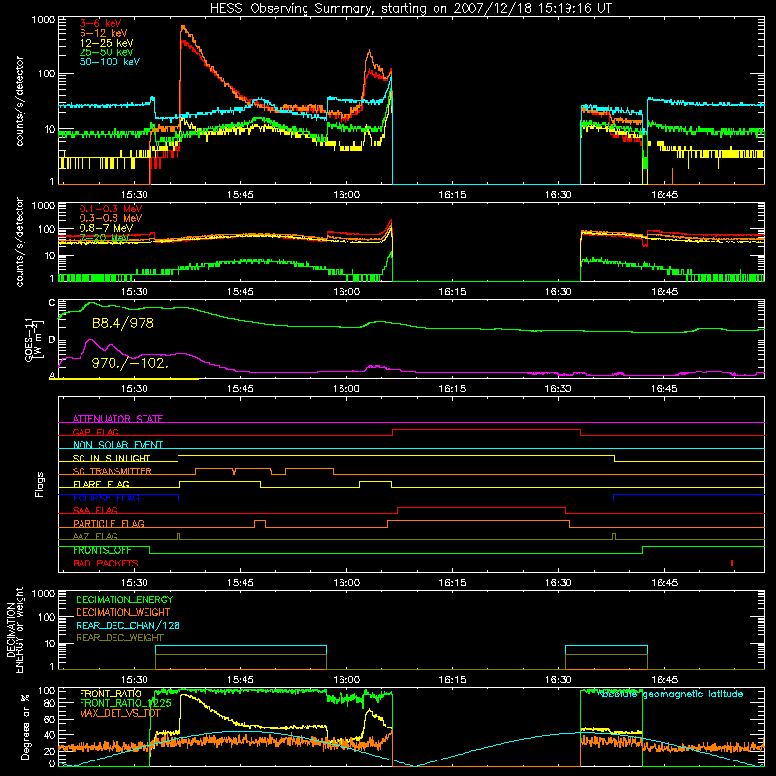Image resolution: width=776 pixels, height=776 pixels.
Task: Click the HESSI Observing Summary title text
Action: coord(410,9)
